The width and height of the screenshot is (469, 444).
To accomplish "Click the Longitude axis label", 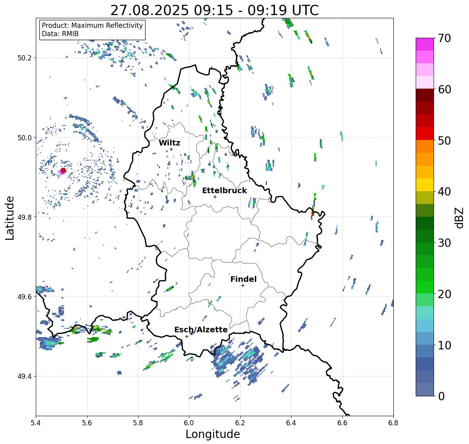I will (x=213, y=434).
